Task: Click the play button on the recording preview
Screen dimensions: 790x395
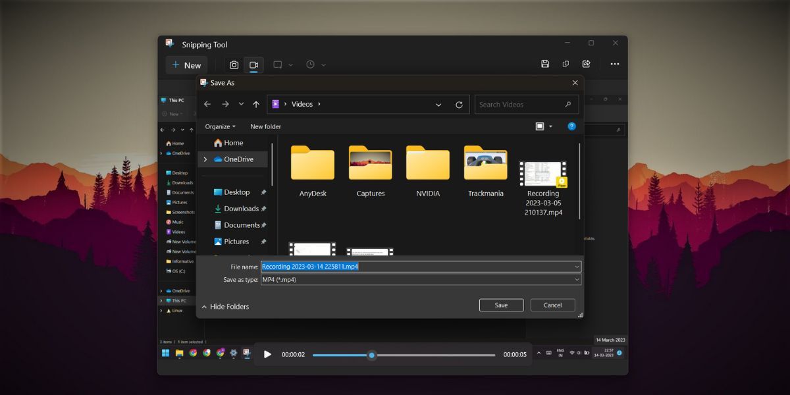Action: click(x=267, y=355)
